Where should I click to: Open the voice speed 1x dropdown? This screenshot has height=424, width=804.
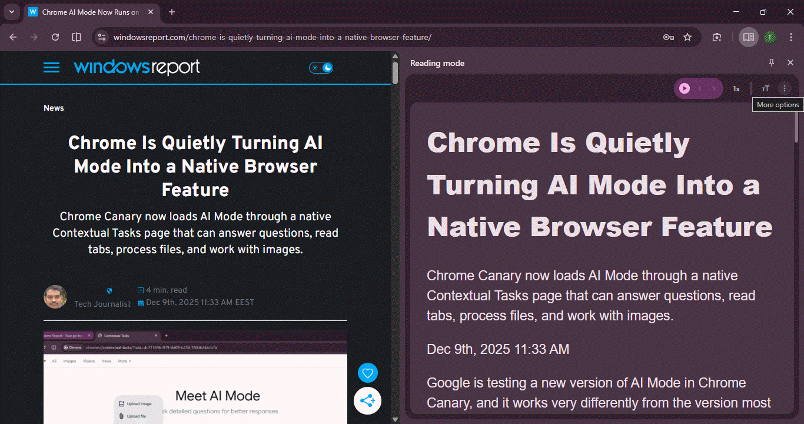click(736, 88)
